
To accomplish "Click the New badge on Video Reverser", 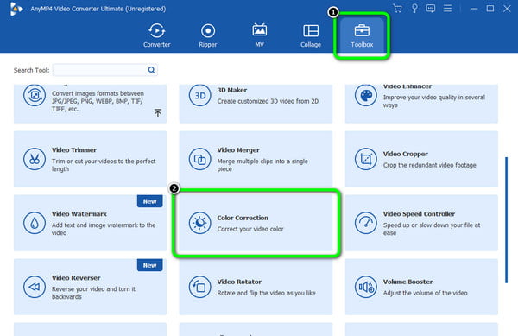I will (149, 265).
